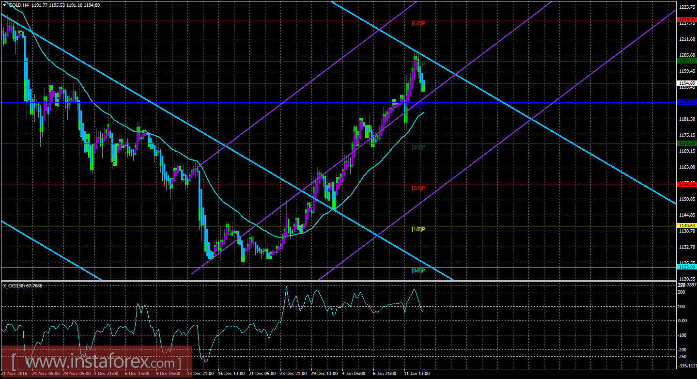Click the 1163.00 value on price axis

(x=687, y=167)
